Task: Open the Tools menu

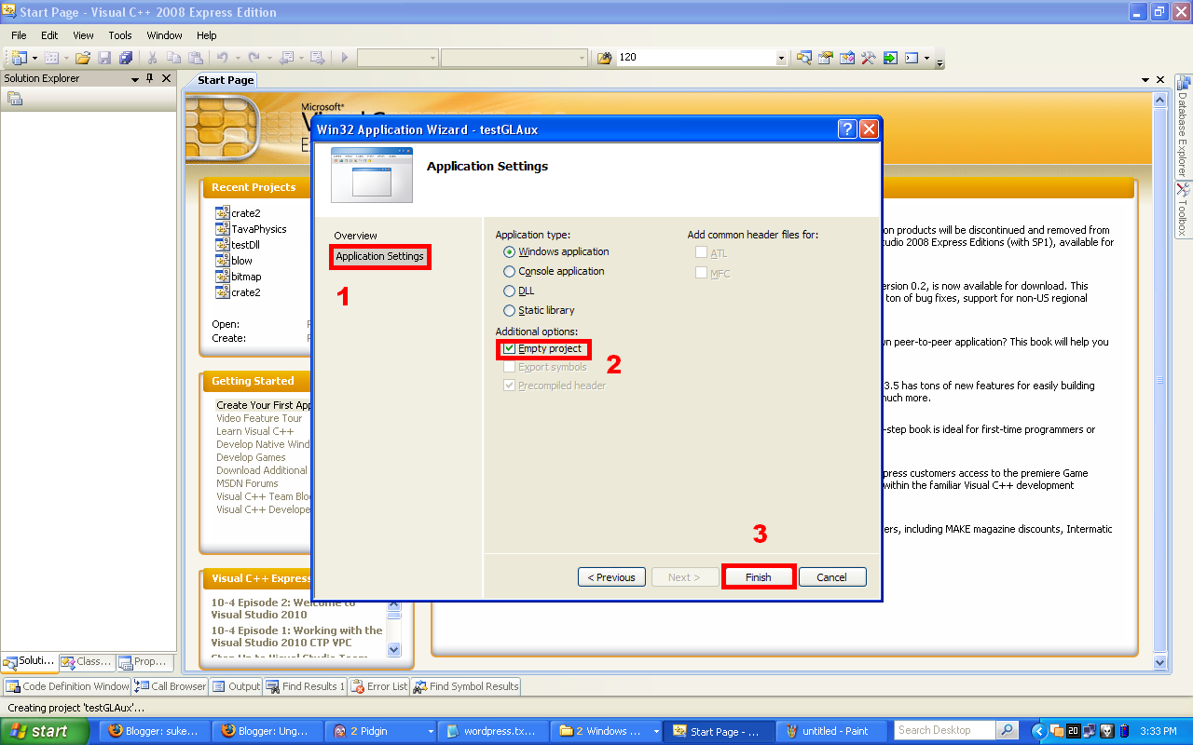Action: click(120, 35)
